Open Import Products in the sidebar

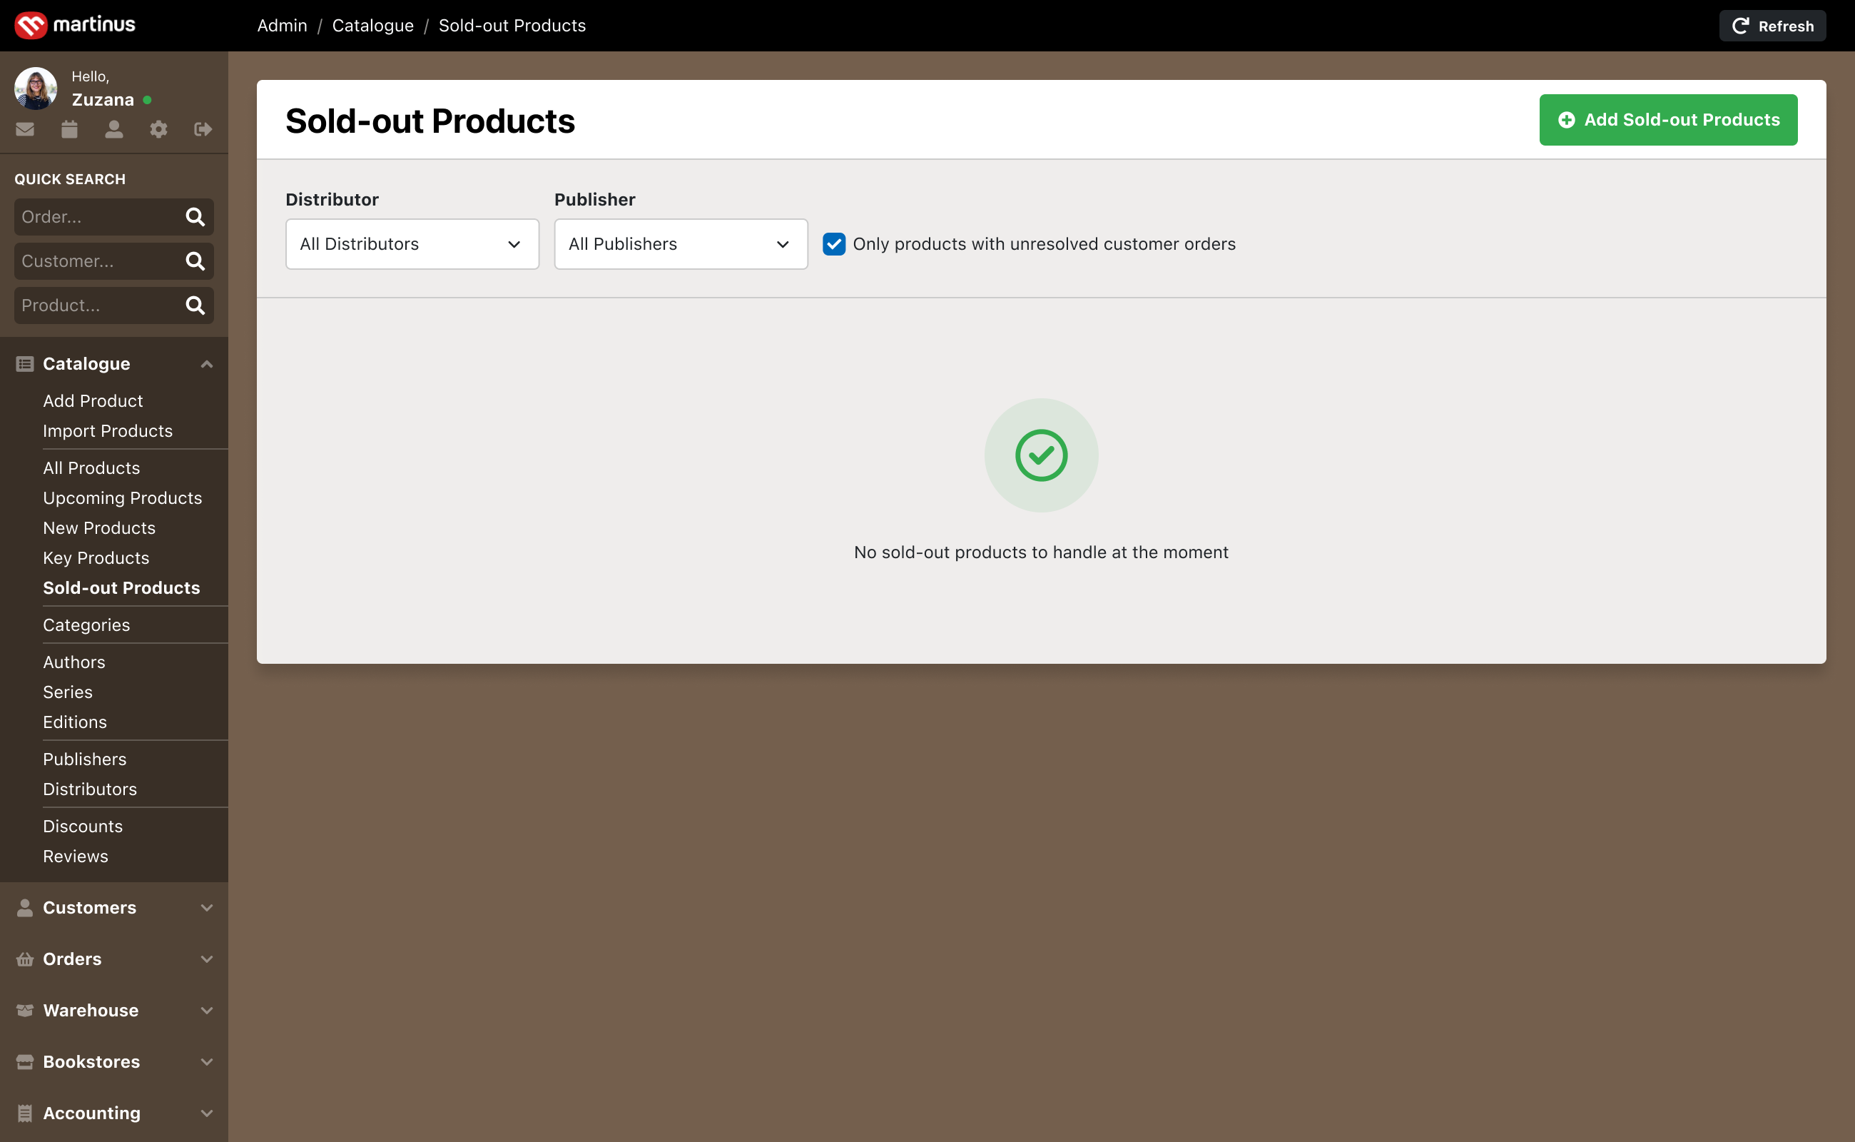108,431
